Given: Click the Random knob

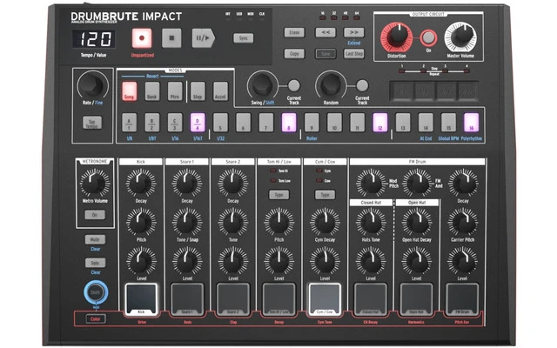Looking at the screenshot, I should click(331, 85).
